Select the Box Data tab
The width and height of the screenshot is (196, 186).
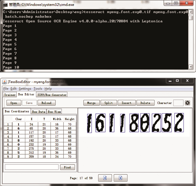tap(38, 112)
